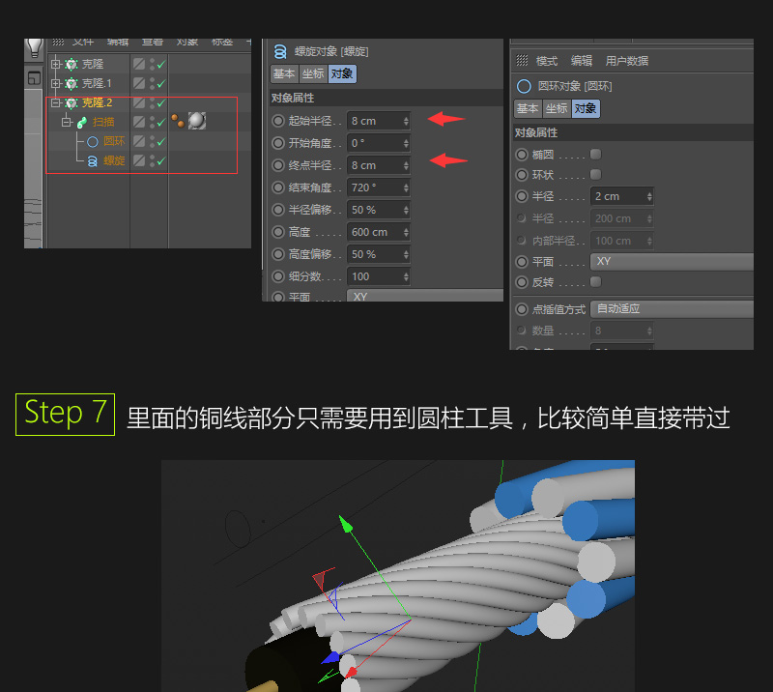Click the 克隆 cloner object icon
The image size is (773, 692).
pos(72,64)
